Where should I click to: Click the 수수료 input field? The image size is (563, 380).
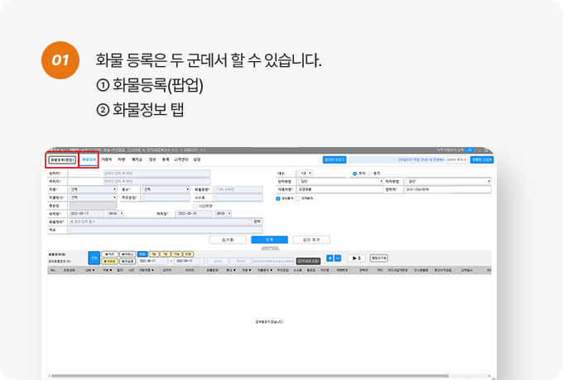point(238,197)
